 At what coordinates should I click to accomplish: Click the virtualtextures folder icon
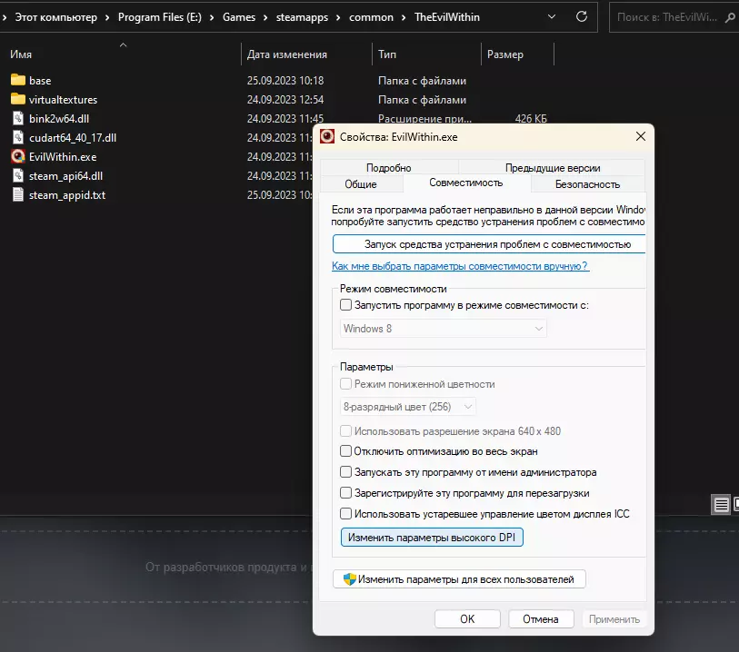(18, 99)
